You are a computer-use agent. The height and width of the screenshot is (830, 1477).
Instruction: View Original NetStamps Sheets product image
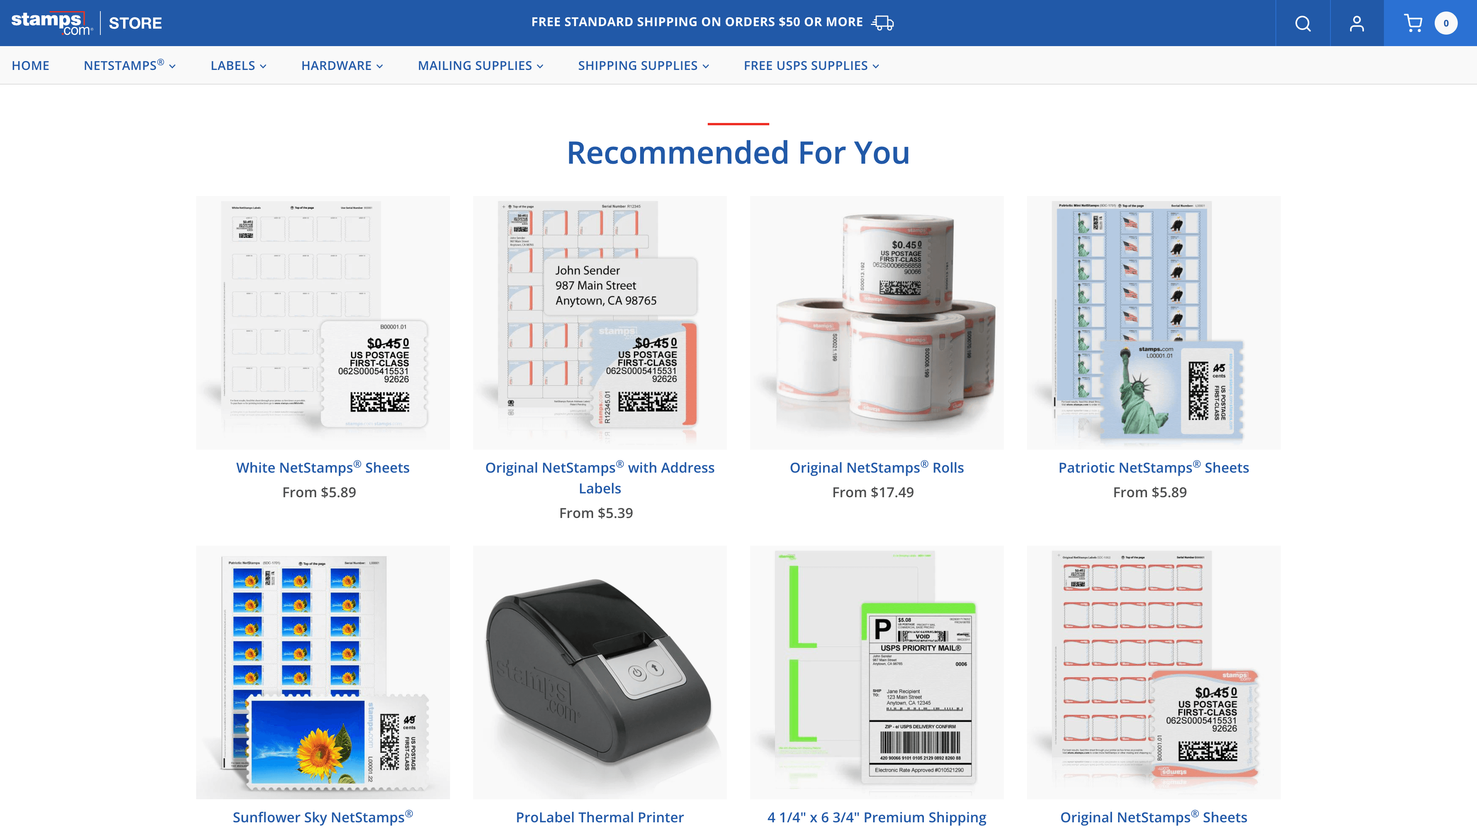[x=1154, y=672]
